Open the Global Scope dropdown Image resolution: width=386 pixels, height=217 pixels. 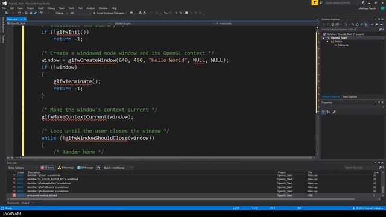pyautogui.click(x=163, y=24)
